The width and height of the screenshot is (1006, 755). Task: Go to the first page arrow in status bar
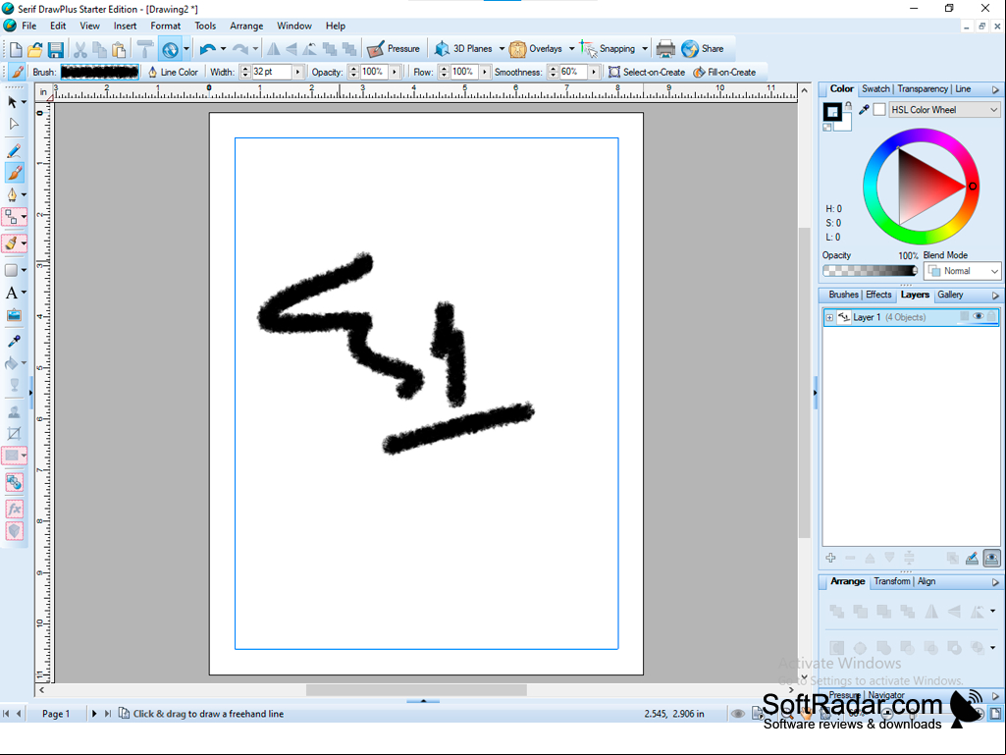[x=6, y=713]
